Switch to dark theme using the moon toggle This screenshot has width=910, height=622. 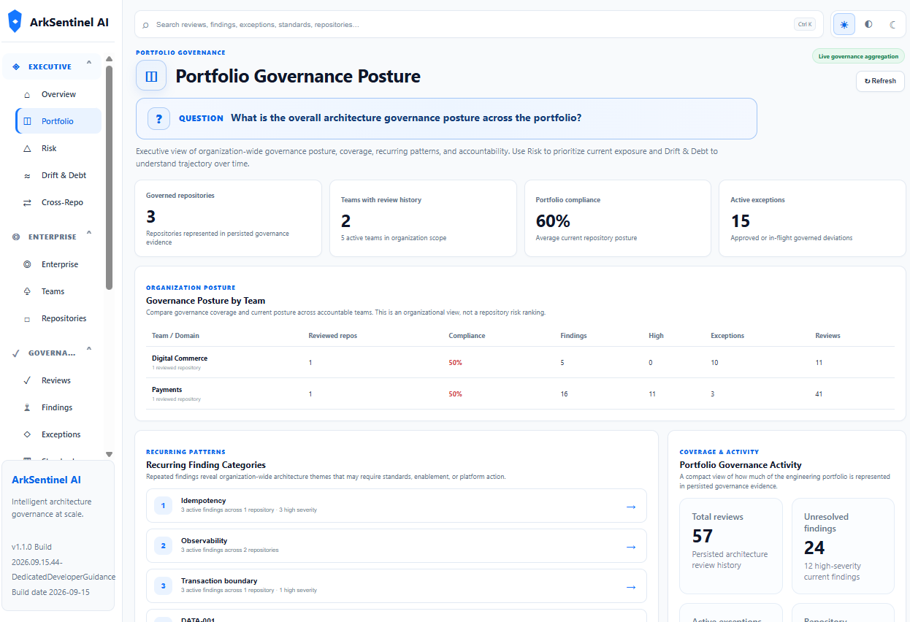(x=892, y=24)
